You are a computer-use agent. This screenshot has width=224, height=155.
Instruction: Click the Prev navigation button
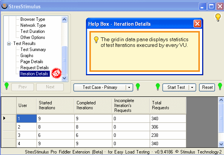pos(23,87)
